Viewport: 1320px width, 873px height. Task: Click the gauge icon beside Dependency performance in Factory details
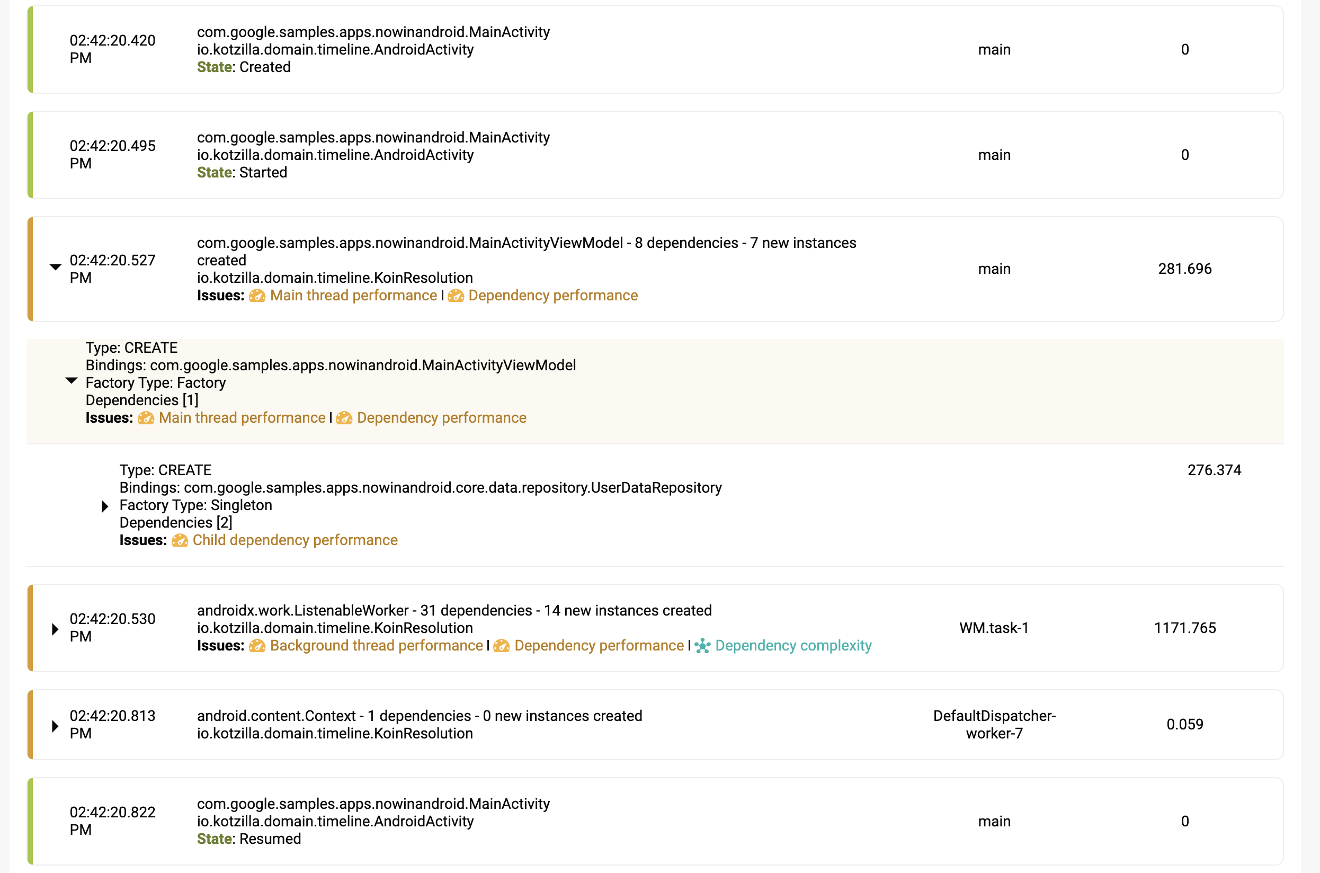(344, 418)
